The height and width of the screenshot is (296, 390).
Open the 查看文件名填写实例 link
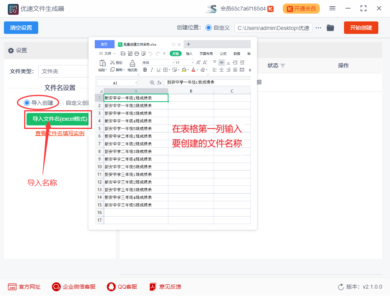[60, 133]
